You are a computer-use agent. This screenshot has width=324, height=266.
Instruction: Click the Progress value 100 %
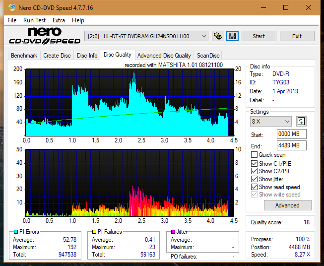(303, 239)
